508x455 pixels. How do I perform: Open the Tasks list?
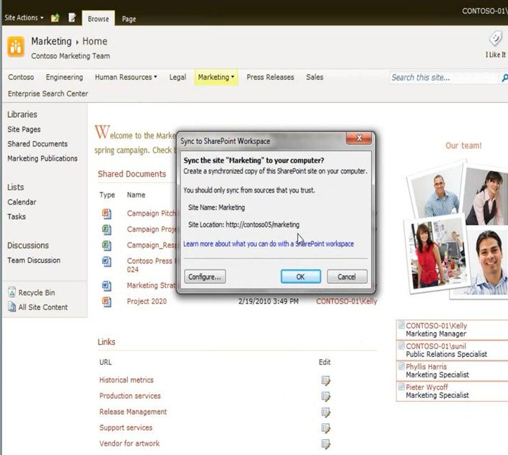coord(16,217)
